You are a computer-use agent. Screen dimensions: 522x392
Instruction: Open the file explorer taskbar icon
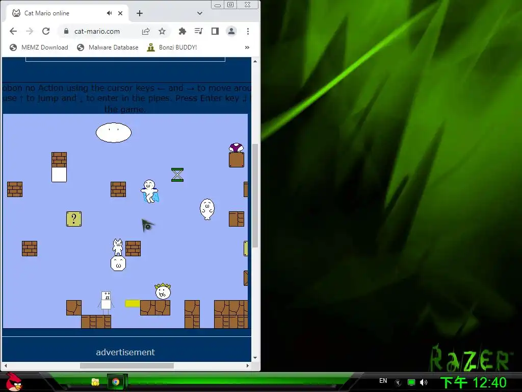[95, 382]
